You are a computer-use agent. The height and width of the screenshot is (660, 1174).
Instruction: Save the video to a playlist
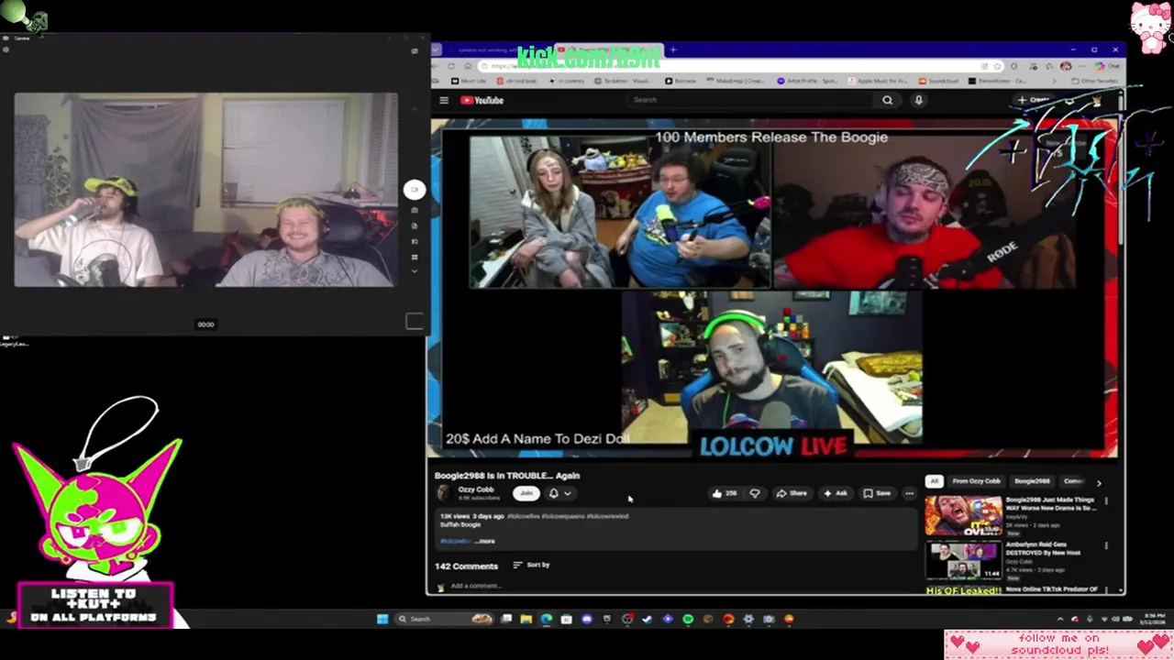(x=877, y=493)
